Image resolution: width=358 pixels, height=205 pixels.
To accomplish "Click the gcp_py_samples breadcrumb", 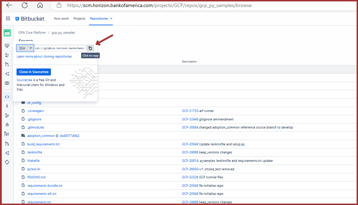I will (x=63, y=33).
